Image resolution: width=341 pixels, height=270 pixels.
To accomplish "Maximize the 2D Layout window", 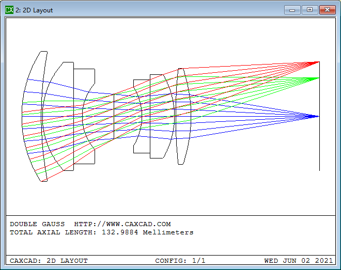I will (x=309, y=10).
